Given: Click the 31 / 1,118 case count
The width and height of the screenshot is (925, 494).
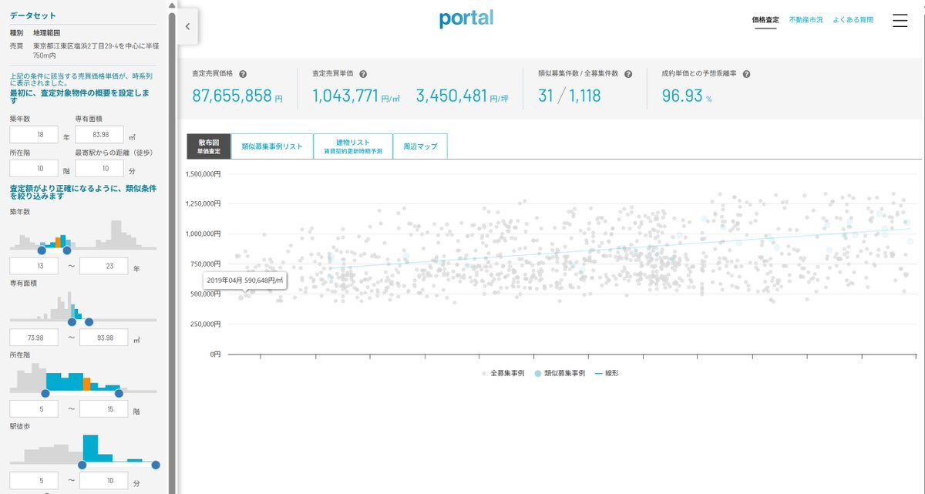Looking at the screenshot, I should [570, 96].
